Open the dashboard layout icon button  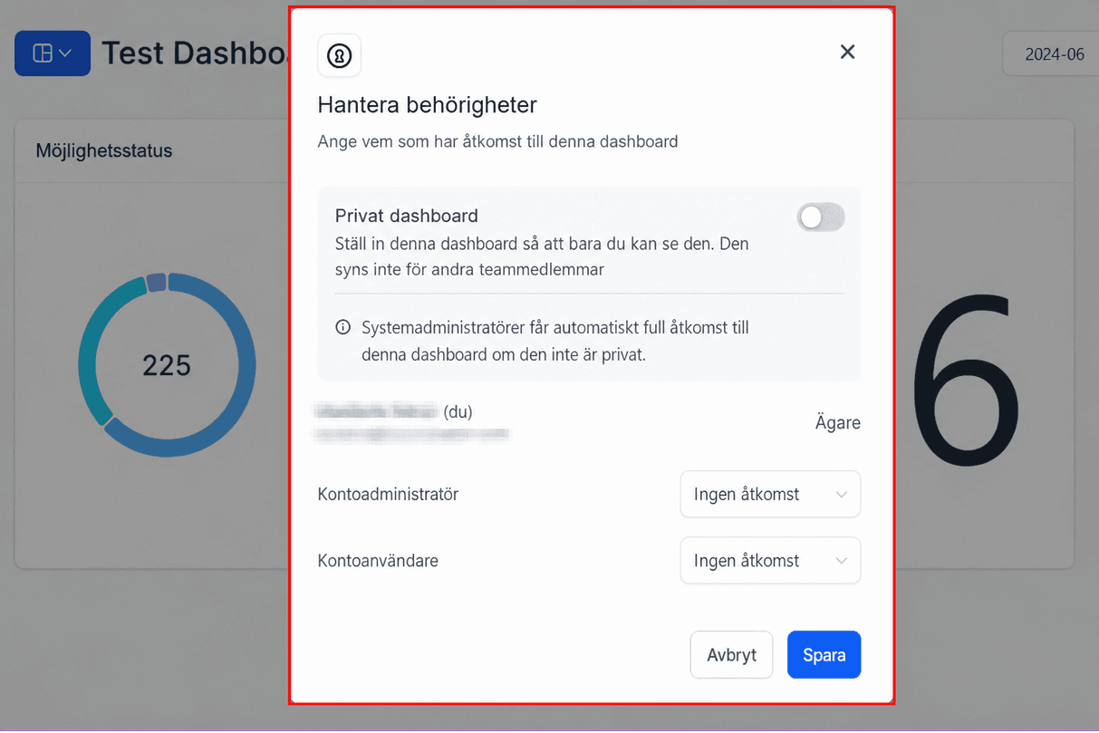pyautogui.click(x=52, y=53)
